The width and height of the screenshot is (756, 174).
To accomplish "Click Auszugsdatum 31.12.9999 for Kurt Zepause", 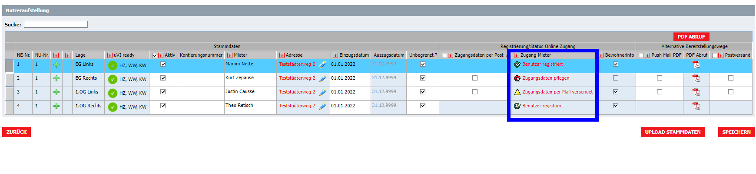I will [384, 77].
